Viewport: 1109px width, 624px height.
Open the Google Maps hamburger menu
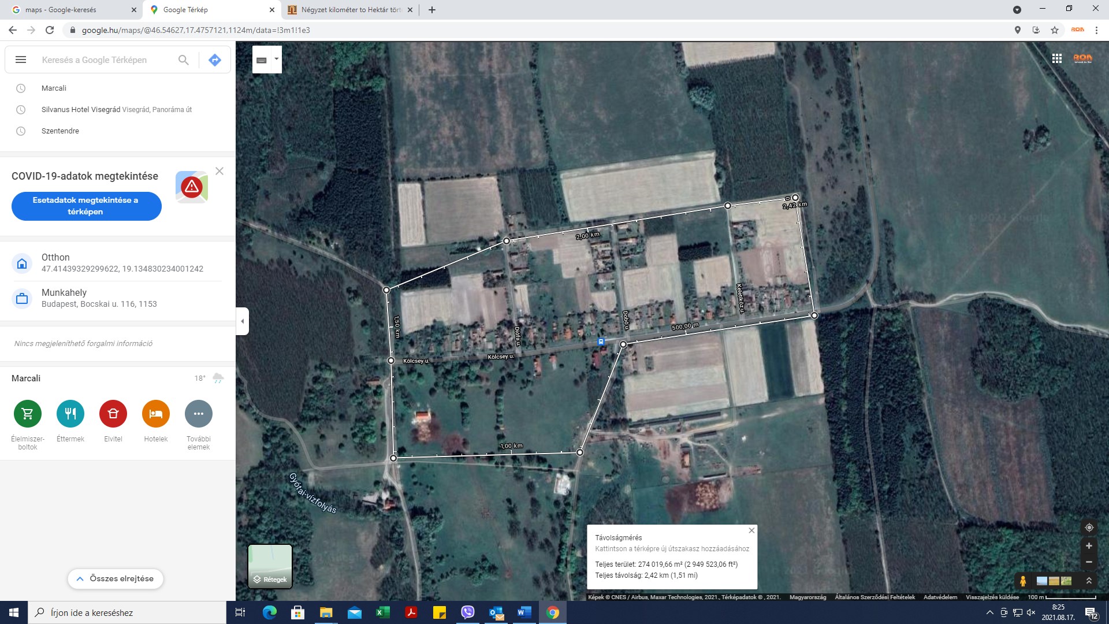[21, 60]
